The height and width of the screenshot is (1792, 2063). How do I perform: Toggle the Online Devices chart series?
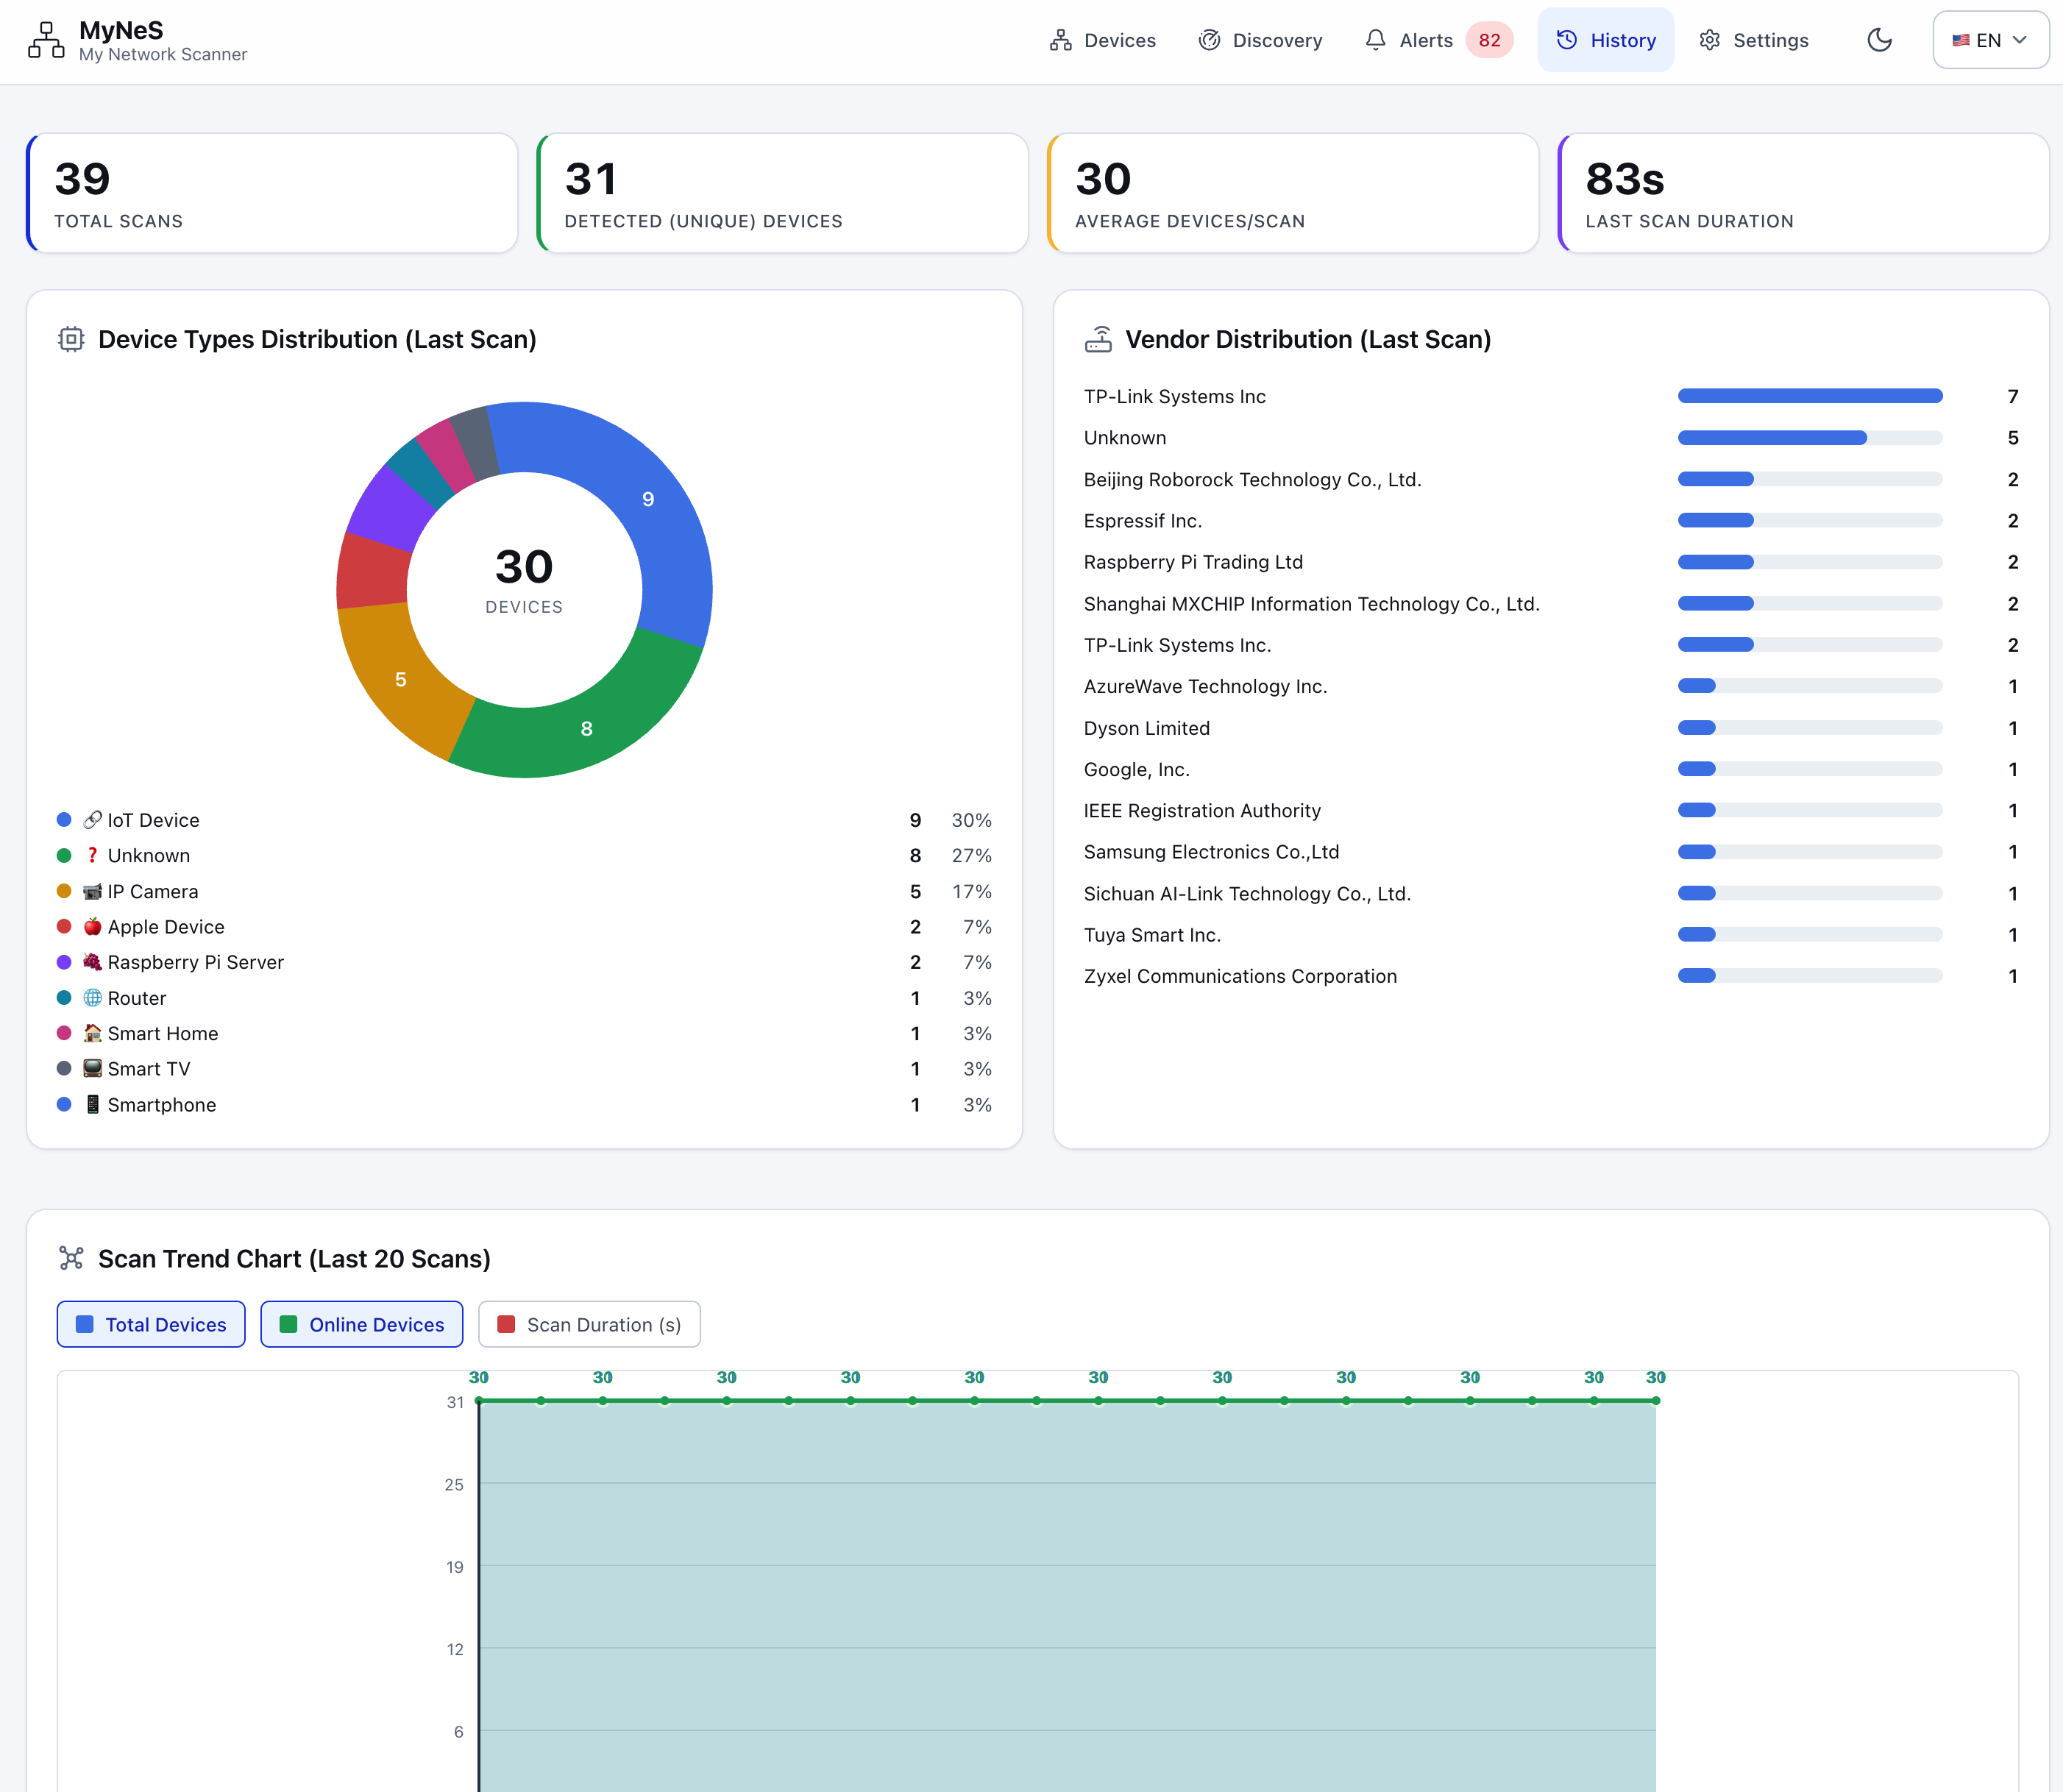[362, 1324]
